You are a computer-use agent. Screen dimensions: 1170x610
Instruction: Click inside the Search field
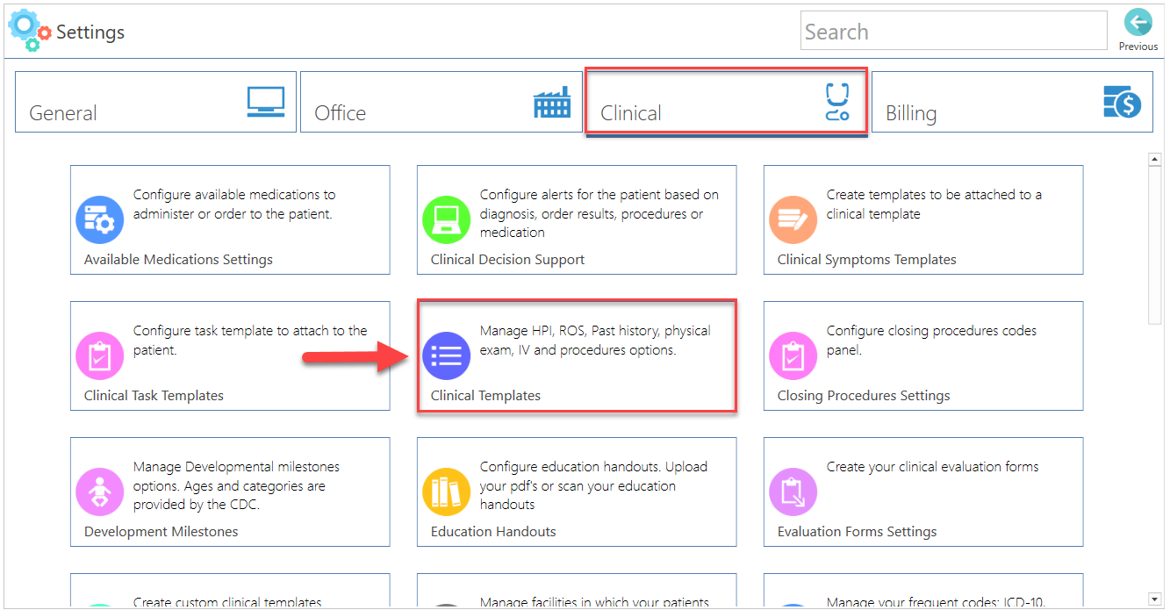point(954,31)
